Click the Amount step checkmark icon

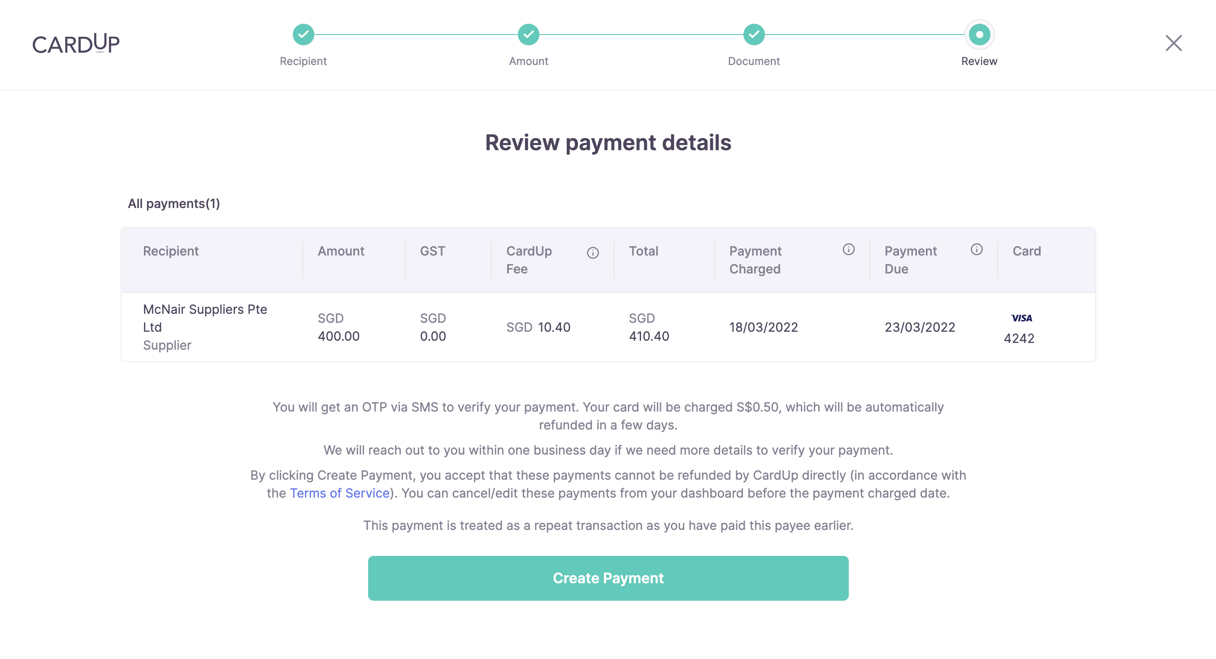click(x=528, y=35)
